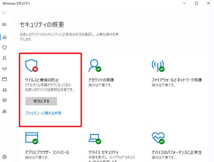Open ウイルスと脅威の防止 heading
214x162 pixels.
[42, 80]
